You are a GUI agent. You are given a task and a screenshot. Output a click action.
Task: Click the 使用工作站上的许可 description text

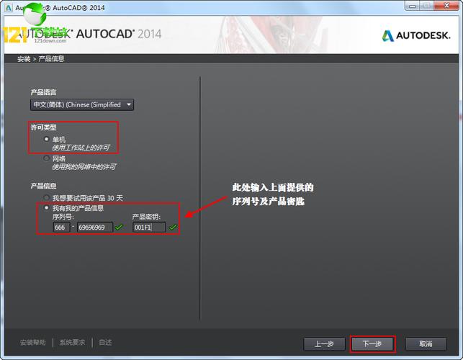point(81,148)
